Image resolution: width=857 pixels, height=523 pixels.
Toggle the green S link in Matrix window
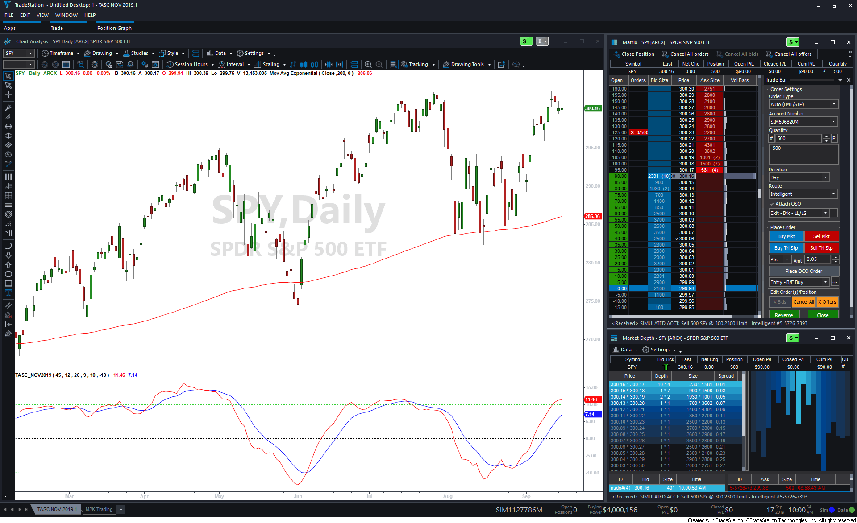coord(793,42)
